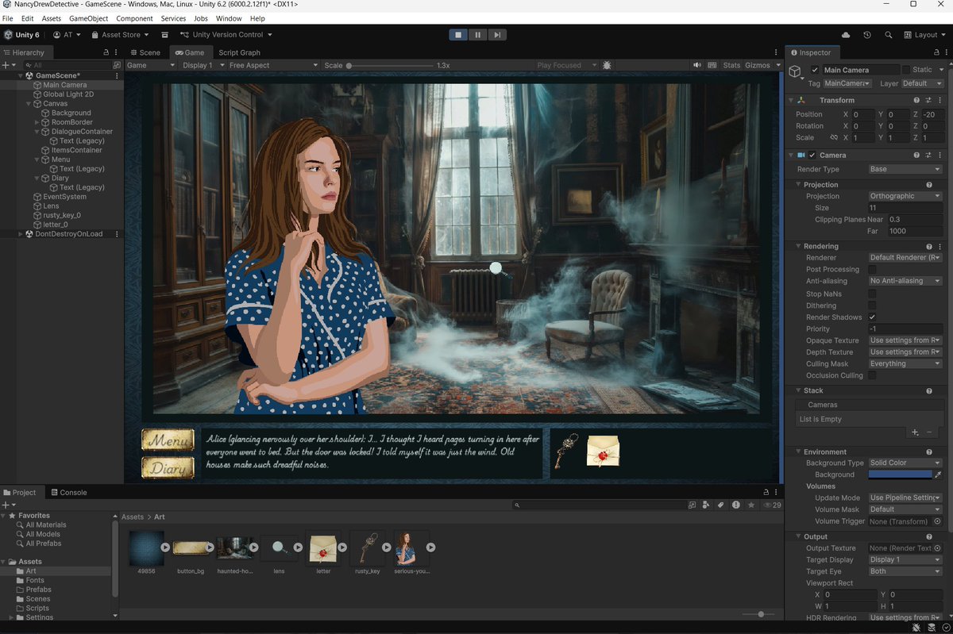Open the global search magnifier in the top bar
Image resolution: width=953 pixels, height=634 pixels.
coord(889,34)
